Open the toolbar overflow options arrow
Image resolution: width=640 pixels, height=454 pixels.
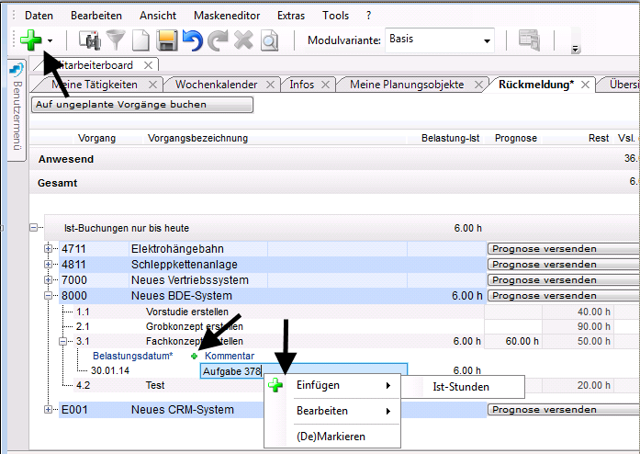point(575,50)
